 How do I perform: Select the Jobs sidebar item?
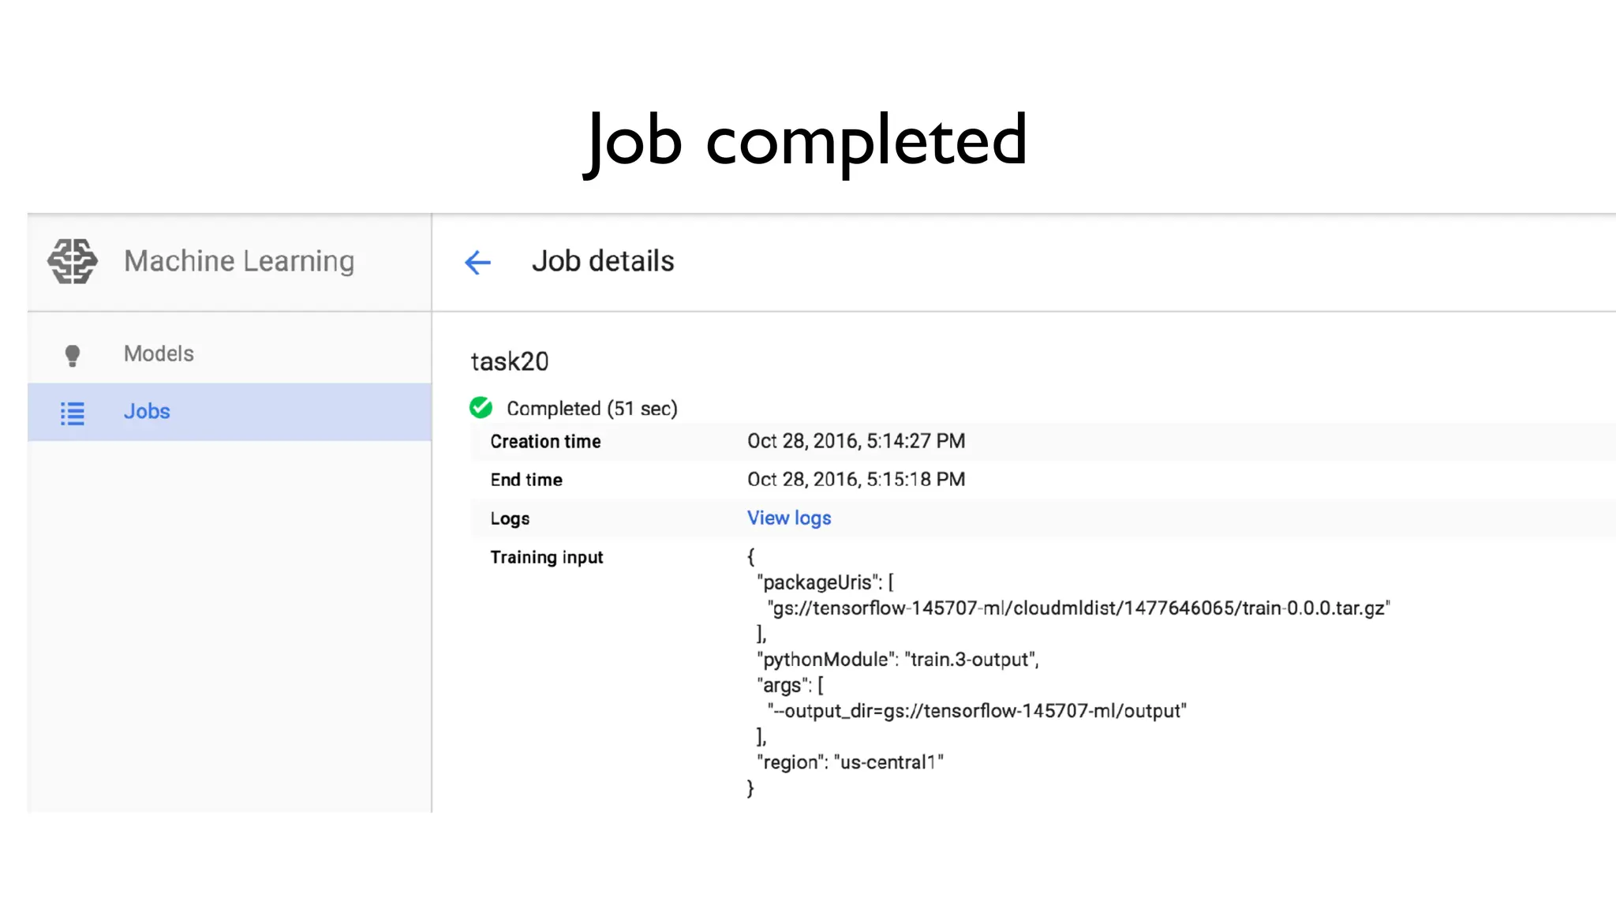point(147,412)
